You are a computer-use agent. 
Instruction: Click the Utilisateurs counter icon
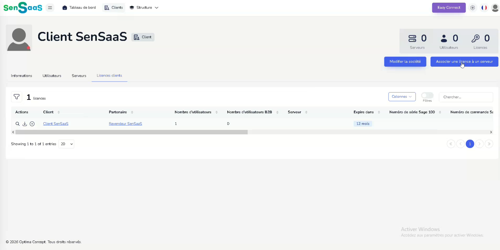pos(444,39)
